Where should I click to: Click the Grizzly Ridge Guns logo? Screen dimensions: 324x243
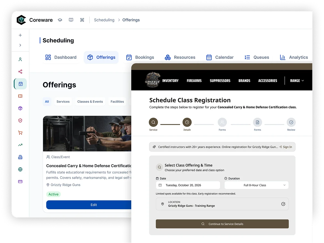pos(153,80)
